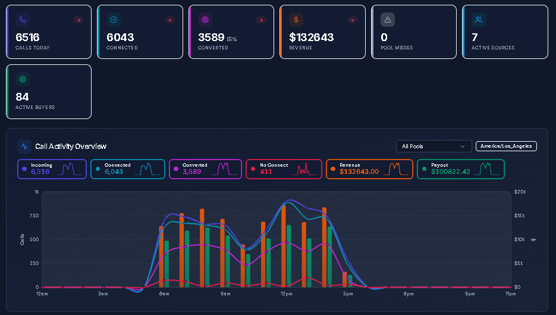556x315 pixels.
Task: Click the Incoming peak point at 12pm
Action: [287, 201]
